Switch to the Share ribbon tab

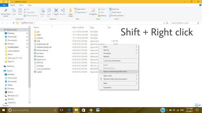tap(21, 5)
